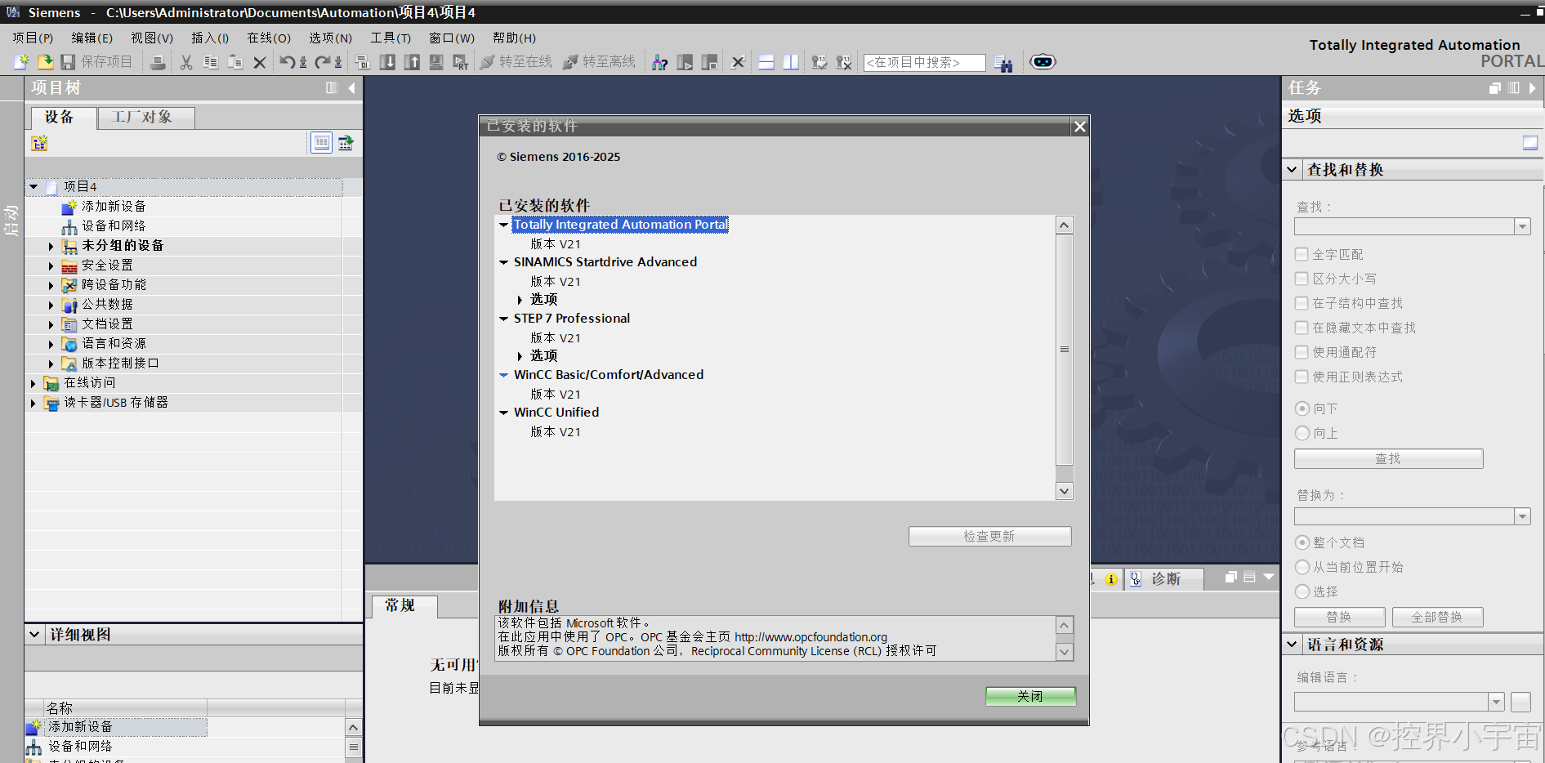Click the installed software list scrollbar thumb
Image resolution: width=1545 pixels, height=763 pixels.
pos(1064,350)
